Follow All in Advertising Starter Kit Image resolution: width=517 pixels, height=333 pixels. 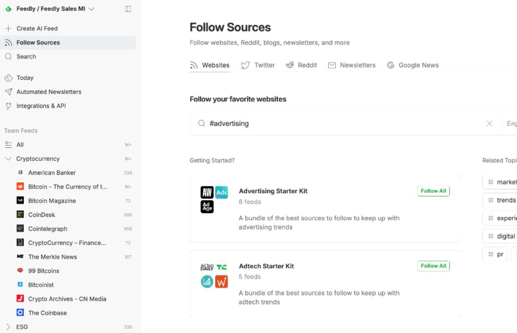tap(434, 191)
